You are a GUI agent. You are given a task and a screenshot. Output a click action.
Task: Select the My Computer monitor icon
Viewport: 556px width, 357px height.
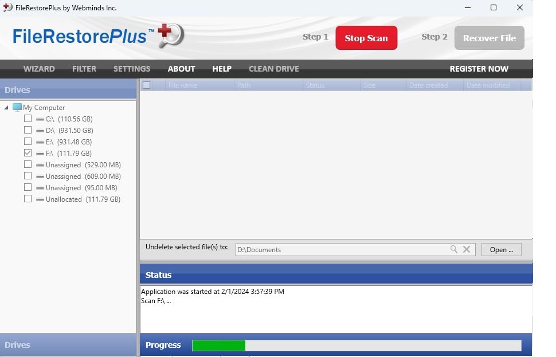point(19,107)
